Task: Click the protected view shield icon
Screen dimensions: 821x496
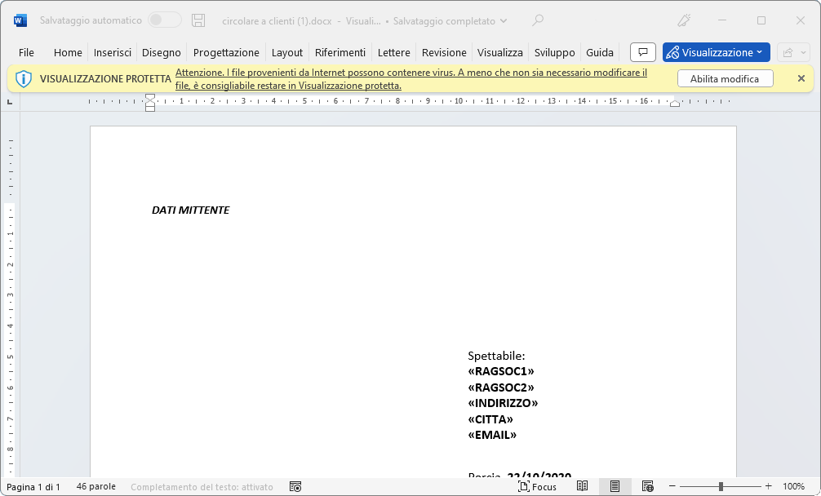Action: pyautogui.click(x=23, y=79)
